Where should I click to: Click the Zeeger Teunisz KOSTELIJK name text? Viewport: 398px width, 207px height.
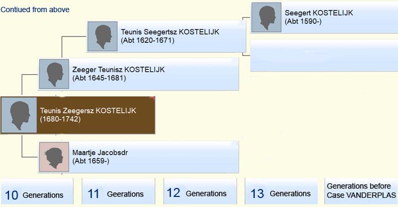(x=118, y=69)
